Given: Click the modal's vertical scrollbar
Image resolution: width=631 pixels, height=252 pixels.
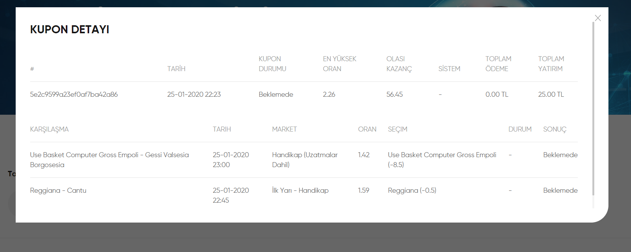Looking at the screenshot, I should (x=593, y=109).
